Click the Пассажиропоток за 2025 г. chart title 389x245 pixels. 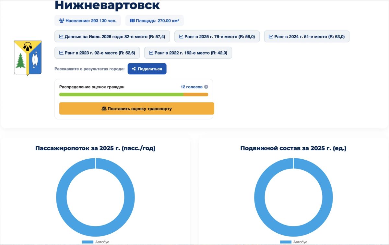(x=95, y=148)
